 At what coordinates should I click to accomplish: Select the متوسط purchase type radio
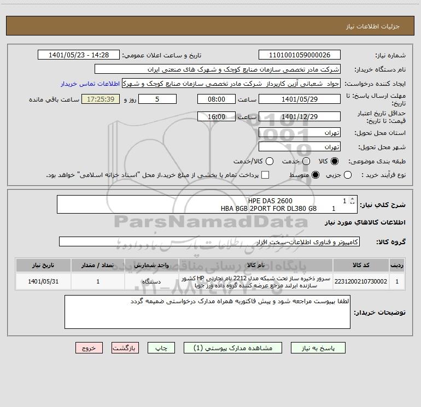(x=315, y=175)
